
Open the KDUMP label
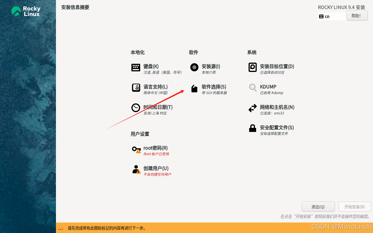pos(268,87)
